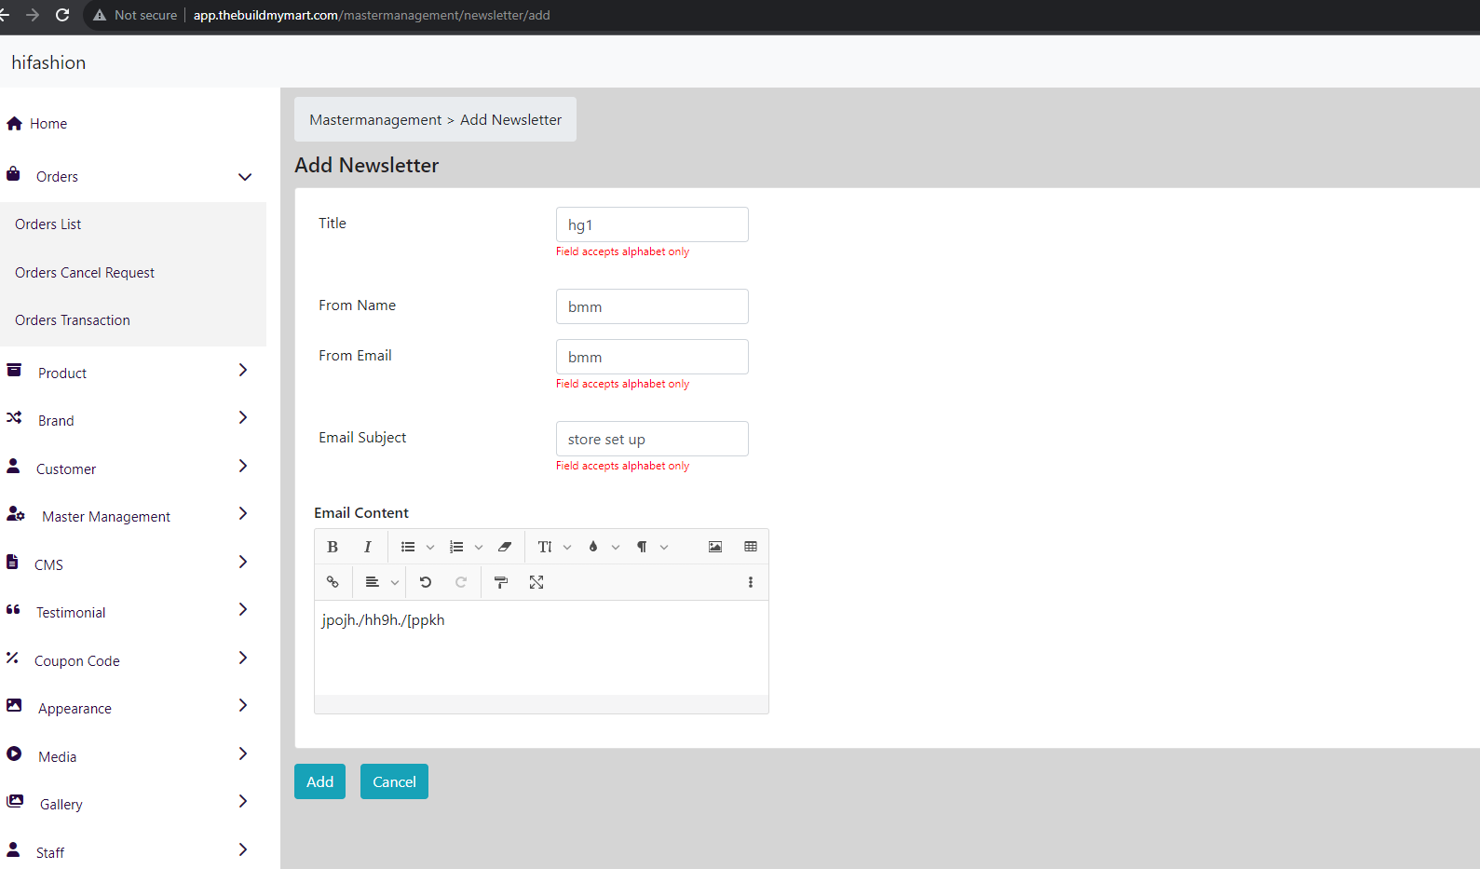This screenshot has width=1480, height=869.
Task: Click into the From Name input field
Action: (x=652, y=306)
